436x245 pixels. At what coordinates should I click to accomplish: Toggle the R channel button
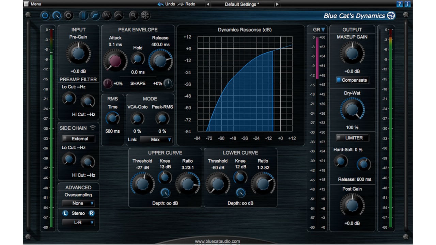pos(92,213)
